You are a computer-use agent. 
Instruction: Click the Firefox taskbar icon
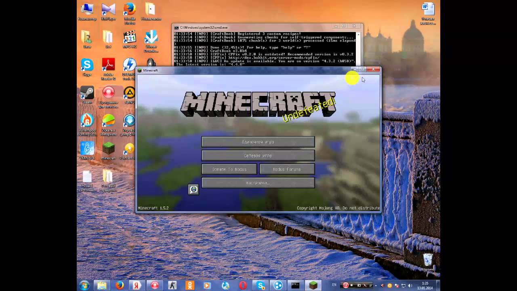pos(120,285)
